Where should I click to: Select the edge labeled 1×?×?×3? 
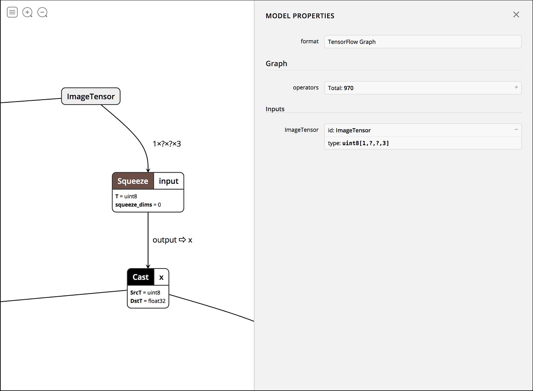coord(166,144)
